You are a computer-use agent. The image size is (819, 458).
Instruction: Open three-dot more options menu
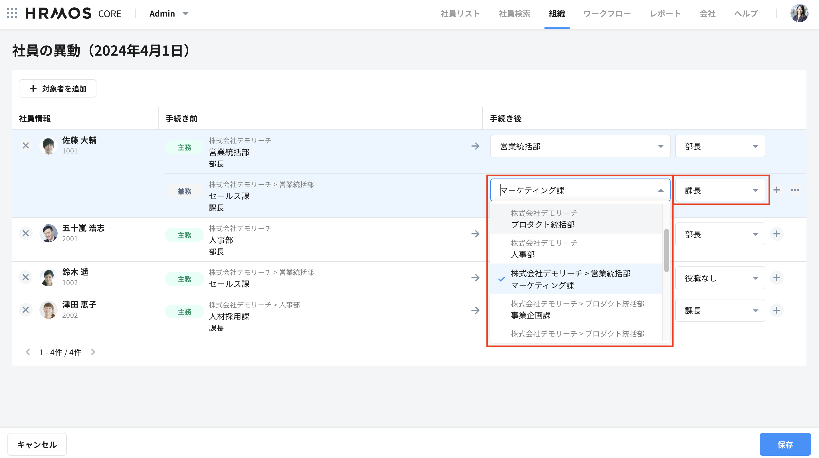coord(795,190)
